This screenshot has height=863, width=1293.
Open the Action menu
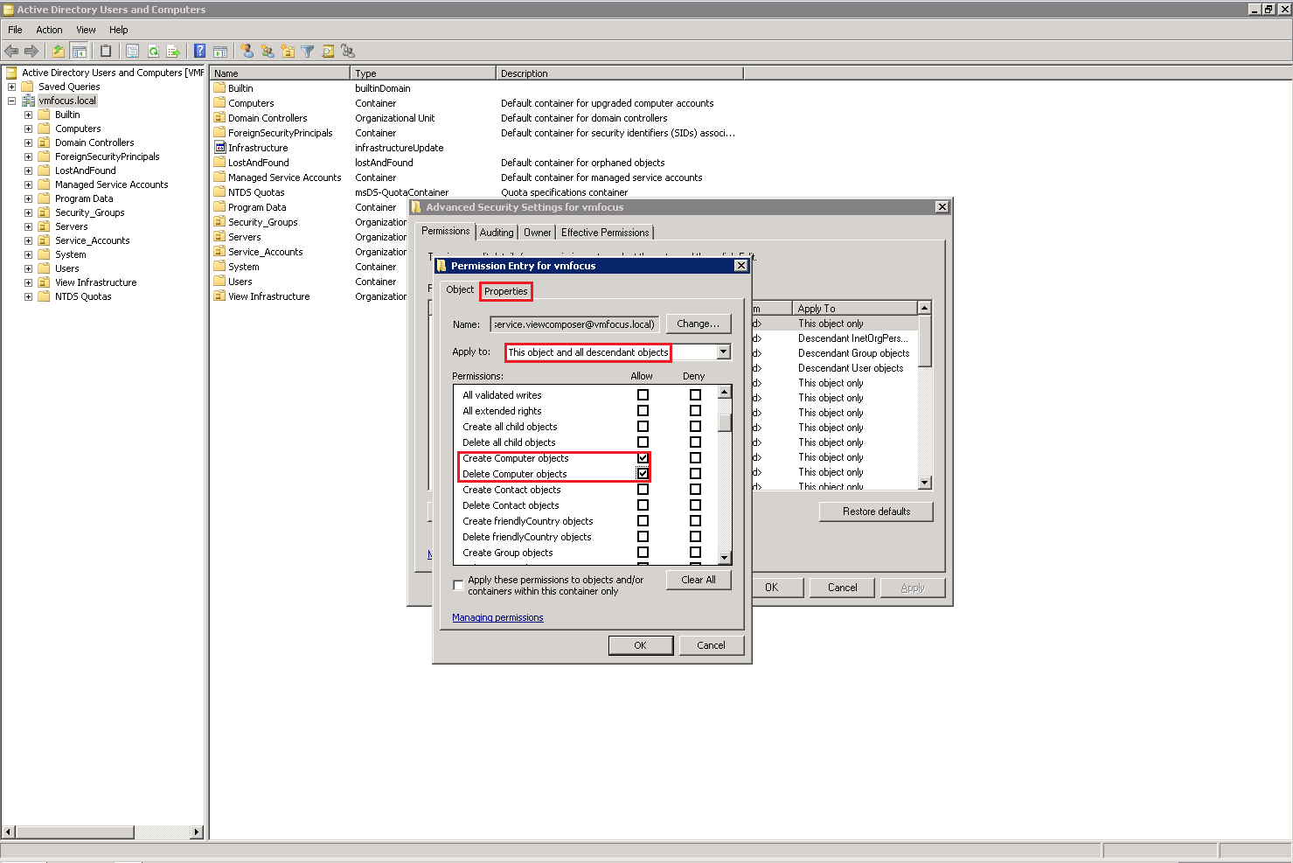[x=49, y=30]
